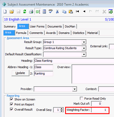This screenshot has width=114, height=117.
Task: Click the Mark Out of field
Action: tap(96, 104)
